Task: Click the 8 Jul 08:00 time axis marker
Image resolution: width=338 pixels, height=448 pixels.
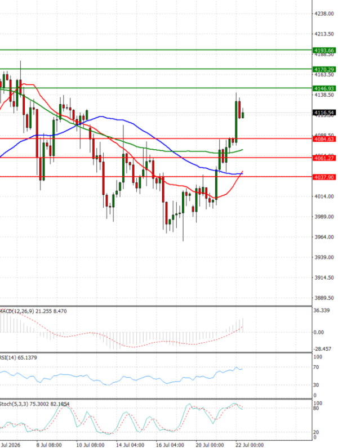Action: (x=49, y=445)
